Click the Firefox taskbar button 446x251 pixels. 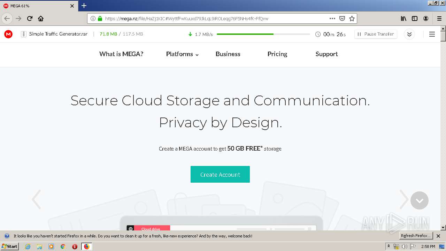(x=86, y=246)
